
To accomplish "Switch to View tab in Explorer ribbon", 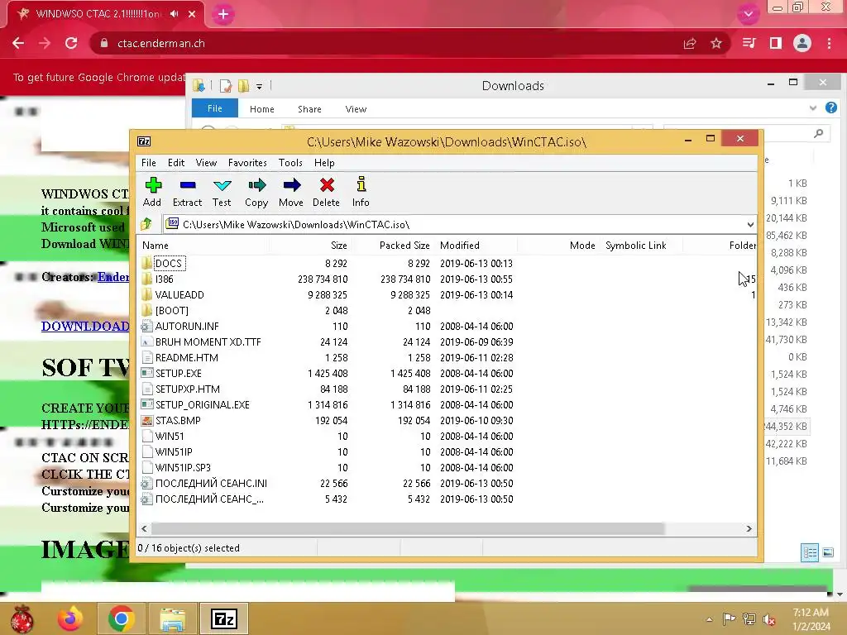I will click(356, 108).
